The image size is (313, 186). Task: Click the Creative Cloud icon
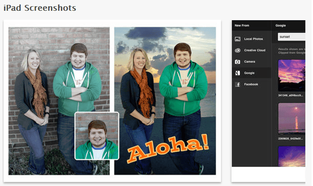coord(237,50)
